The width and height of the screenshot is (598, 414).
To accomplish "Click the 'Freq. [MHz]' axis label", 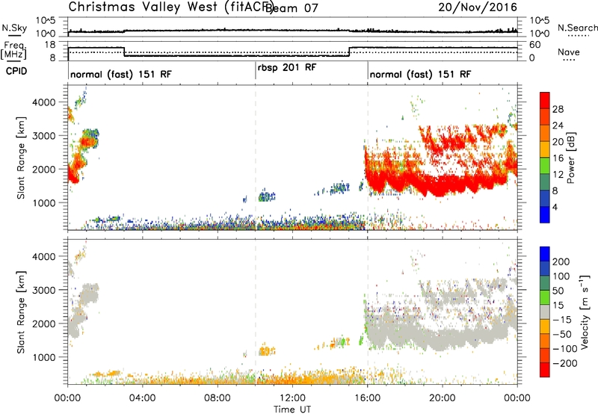I will (14, 51).
